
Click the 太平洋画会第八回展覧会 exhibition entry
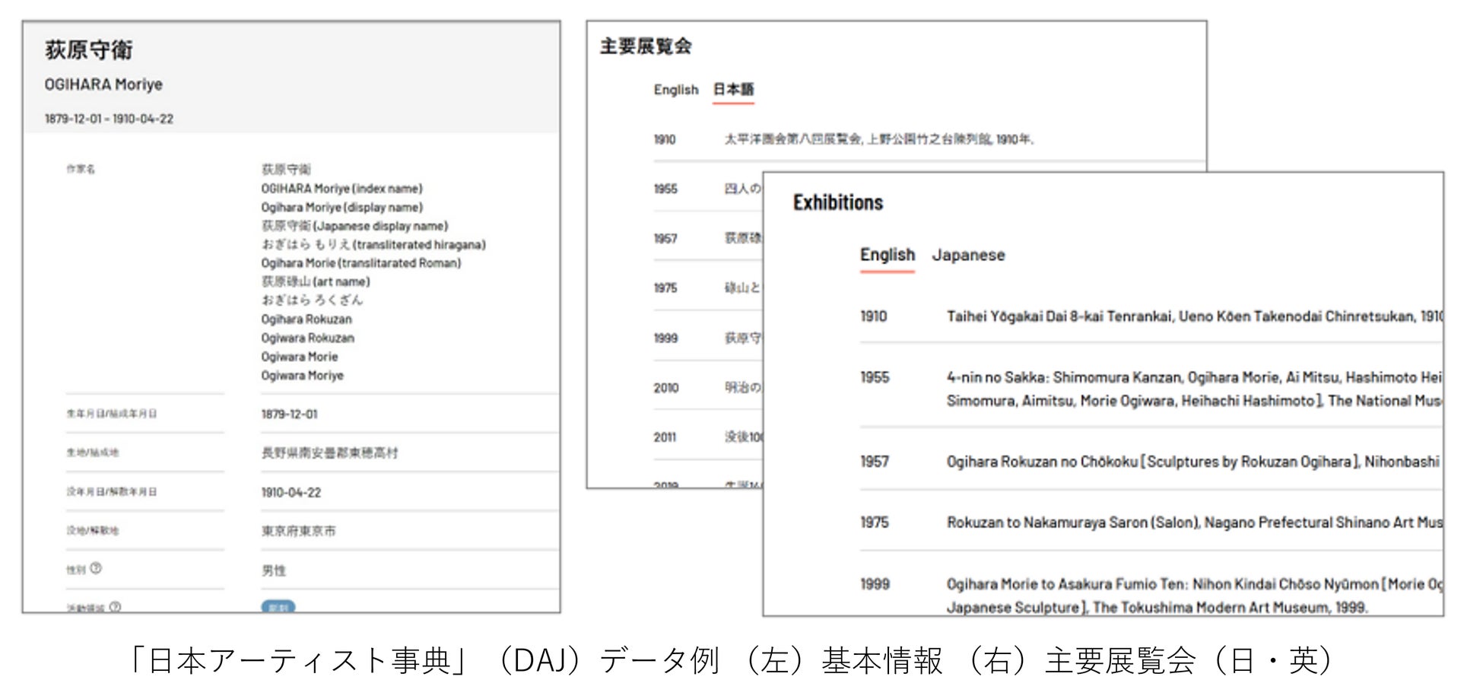[878, 139]
